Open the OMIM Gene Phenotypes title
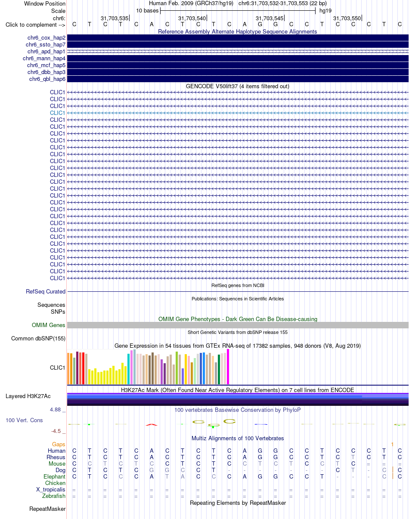Image resolution: width=409 pixels, height=519 pixels. (x=238, y=319)
